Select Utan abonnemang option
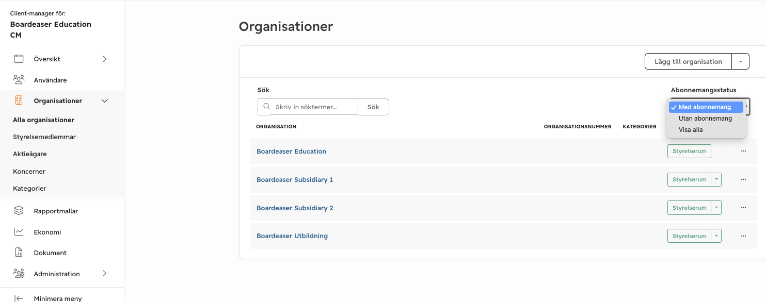The image size is (766, 302). click(706, 119)
